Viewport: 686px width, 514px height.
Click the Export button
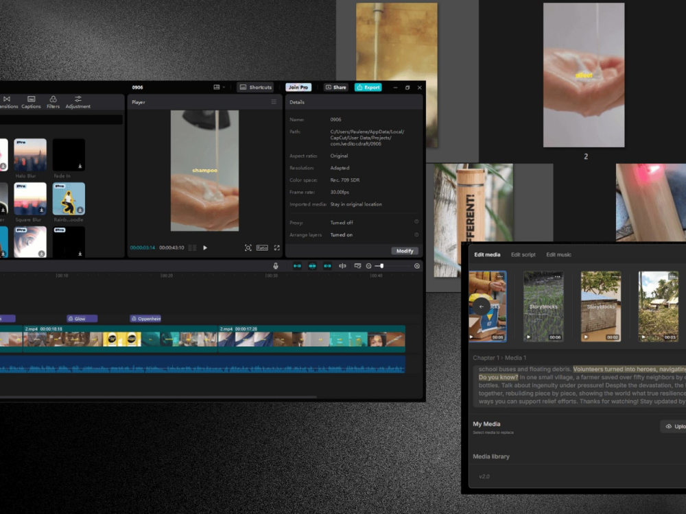(368, 88)
